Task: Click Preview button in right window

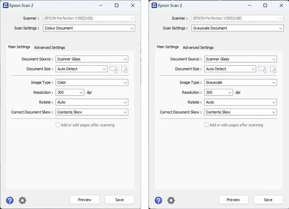Action: pos(233,200)
